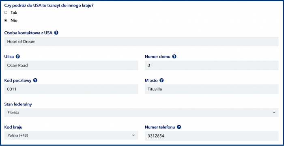Focus the Hotel of Dream contact field
The width and height of the screenshot is (284, 146).
[x=141, y=41]
